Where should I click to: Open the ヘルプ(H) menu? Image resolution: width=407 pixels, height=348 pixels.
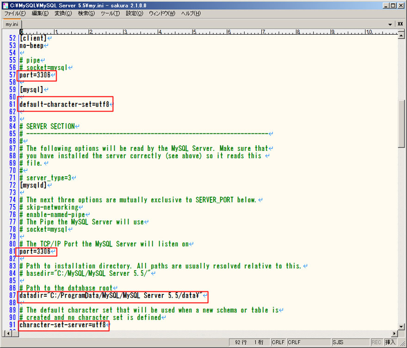click(x=191, y=13)
